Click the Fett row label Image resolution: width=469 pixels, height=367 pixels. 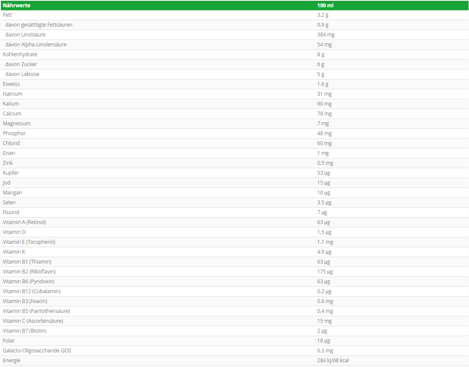tap(7, 15)
